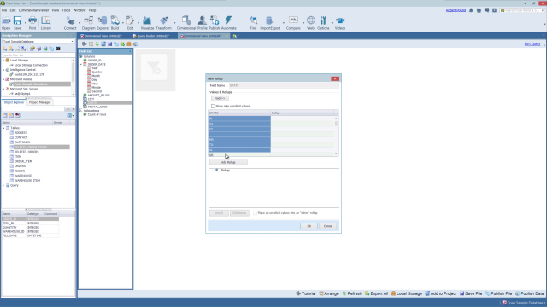Open the Tools menu

tap(66, 10)
